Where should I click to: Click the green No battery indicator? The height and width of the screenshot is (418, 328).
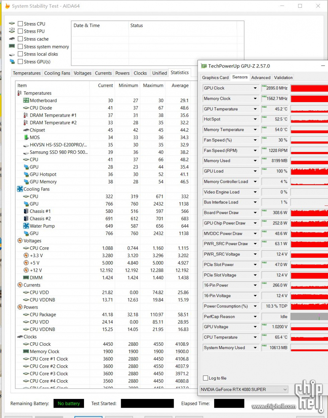point(69,404)
